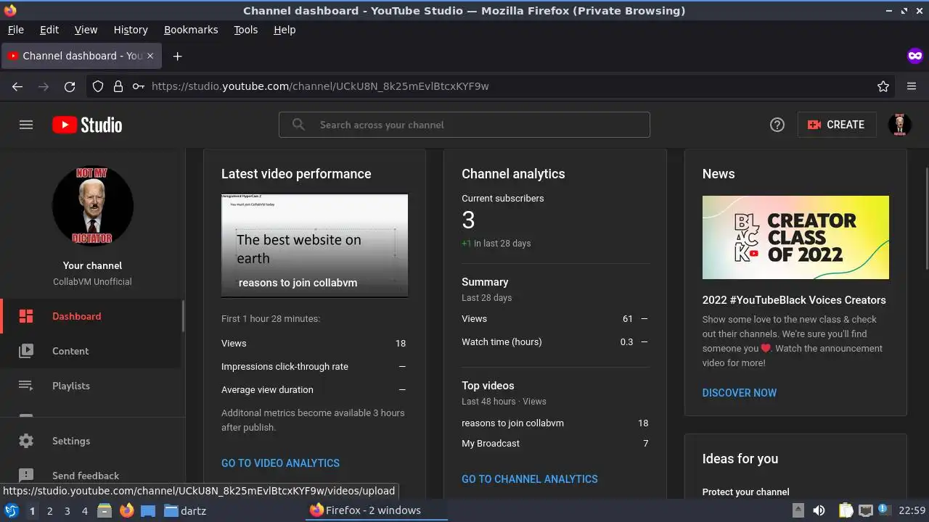Click the search magnifier icon
The image size is (929, 522).
298,125
